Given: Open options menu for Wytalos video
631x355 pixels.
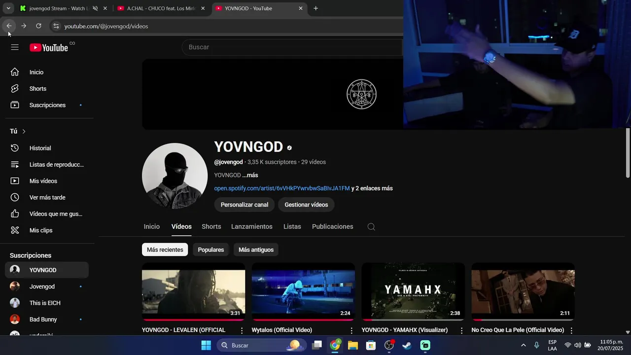Looking at the screenshot, I should (x=351, y=330).
